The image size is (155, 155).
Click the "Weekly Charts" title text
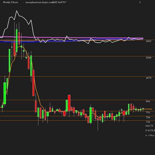(x=11, y=2)
